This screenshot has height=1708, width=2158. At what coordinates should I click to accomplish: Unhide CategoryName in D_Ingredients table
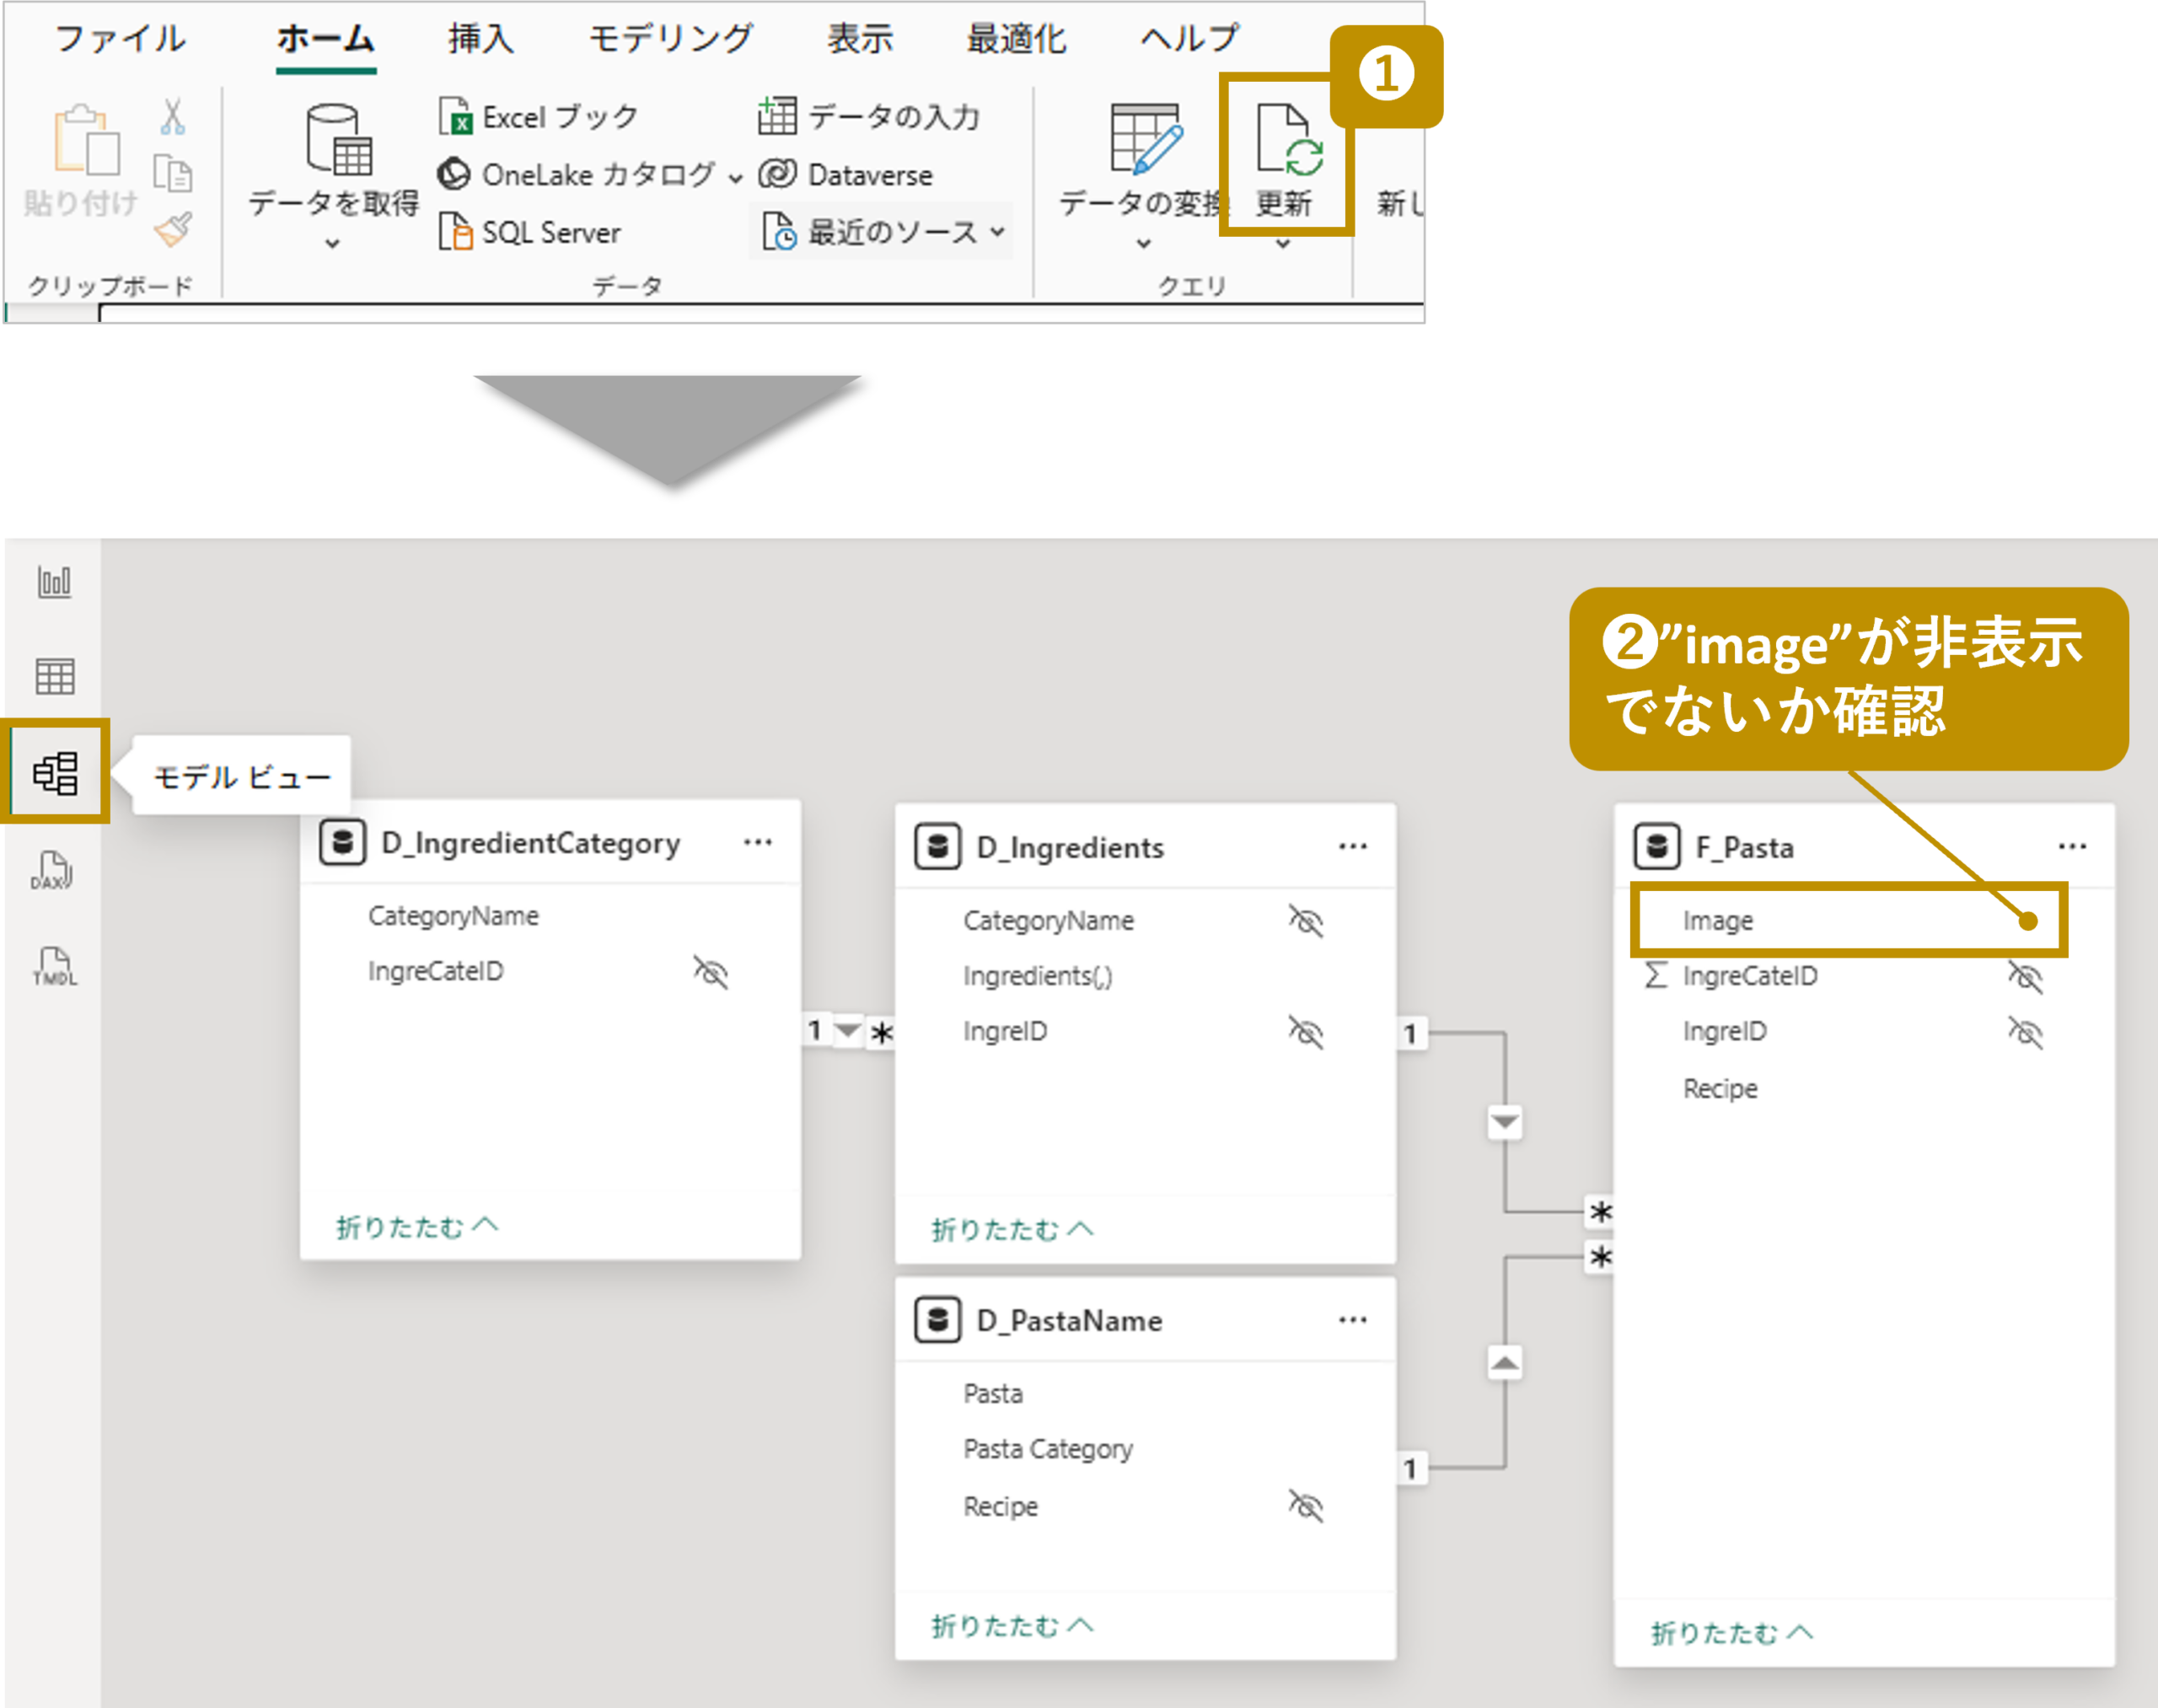click(1305, 920)
